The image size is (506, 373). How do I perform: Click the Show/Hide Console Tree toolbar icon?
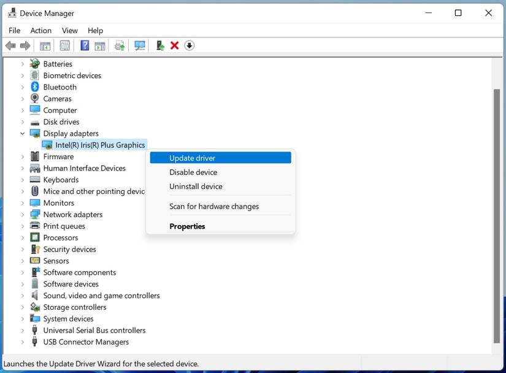point(45,46)
